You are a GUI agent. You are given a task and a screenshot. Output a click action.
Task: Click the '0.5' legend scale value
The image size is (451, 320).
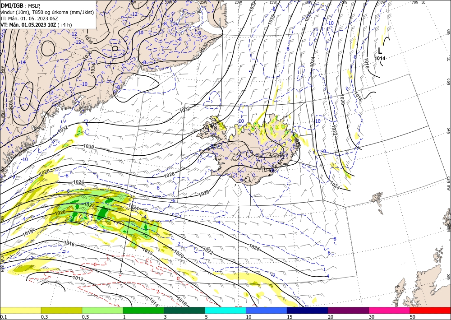pos(85,317)
